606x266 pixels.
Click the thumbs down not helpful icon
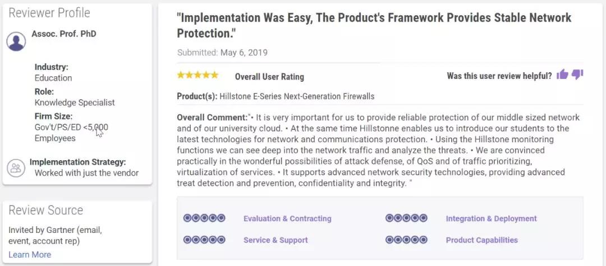coord(577,74)
